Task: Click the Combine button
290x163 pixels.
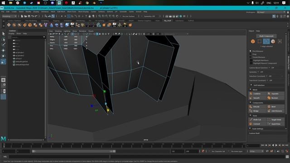Action: (x=257, y=94)
